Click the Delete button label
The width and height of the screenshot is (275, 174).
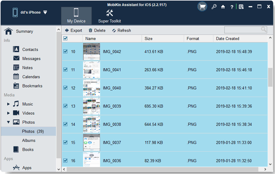click(x=100, y=31)
